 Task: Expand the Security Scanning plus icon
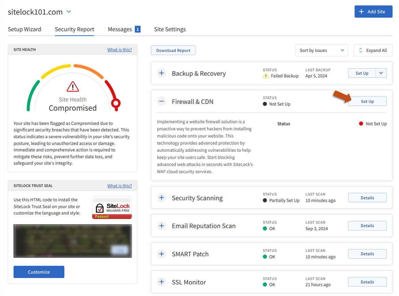click(162, 198)
